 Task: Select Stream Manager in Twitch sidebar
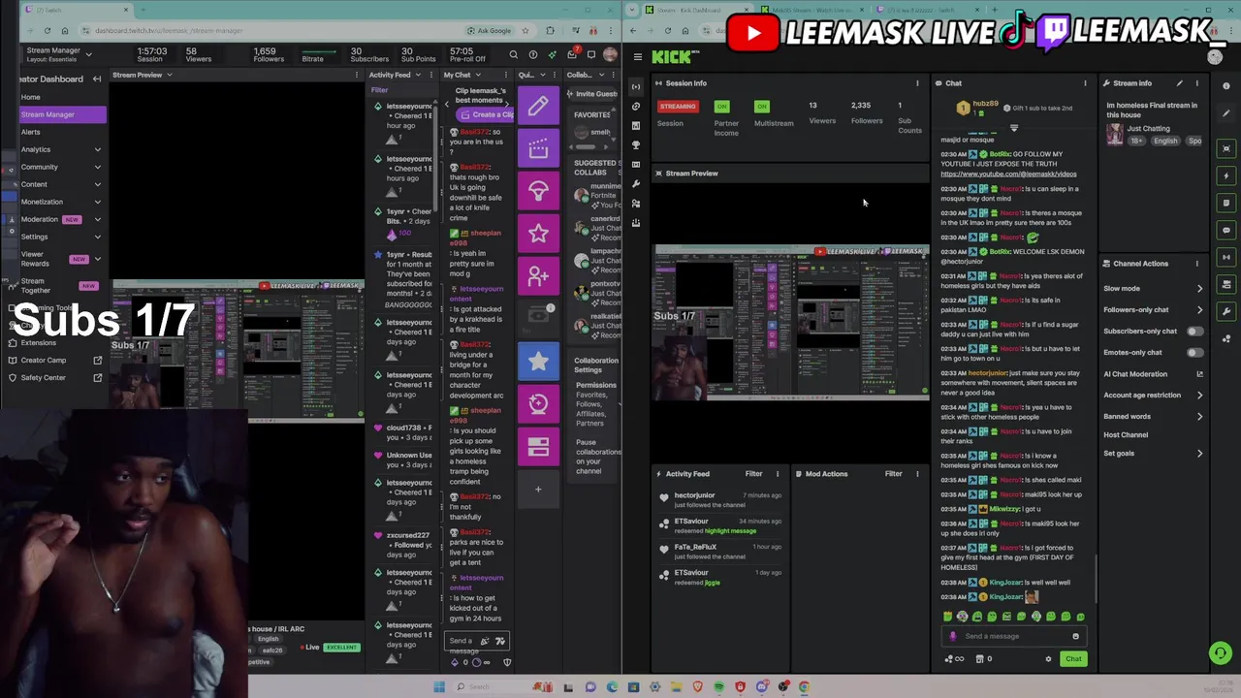tap(63, 114)
